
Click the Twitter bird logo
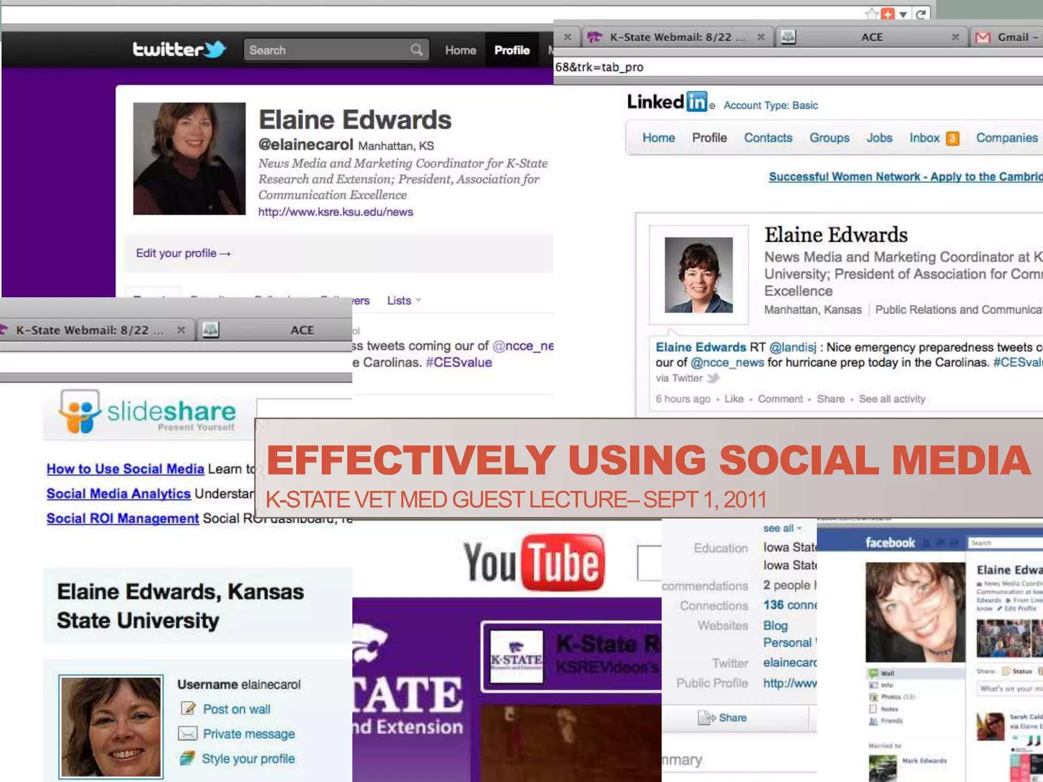pyautogui.click(x=215, y=49)
